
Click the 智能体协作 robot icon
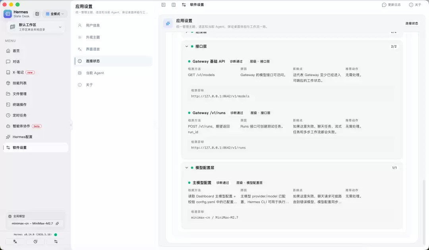coord(8,126)
